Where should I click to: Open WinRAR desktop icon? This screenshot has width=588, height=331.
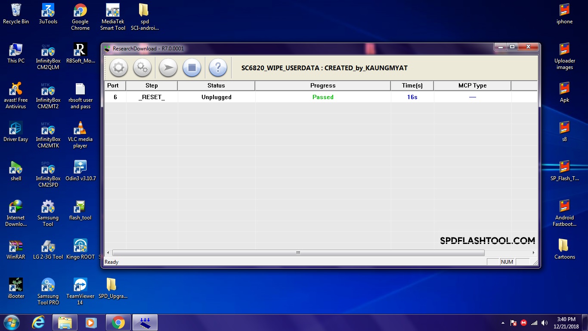pos(16,249)
